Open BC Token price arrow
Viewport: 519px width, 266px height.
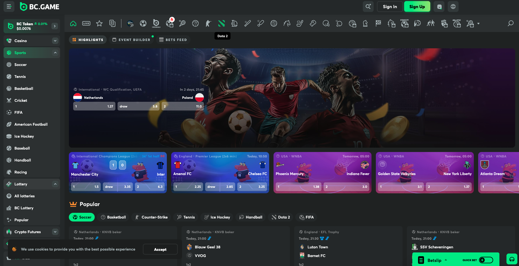coord(55,26)
